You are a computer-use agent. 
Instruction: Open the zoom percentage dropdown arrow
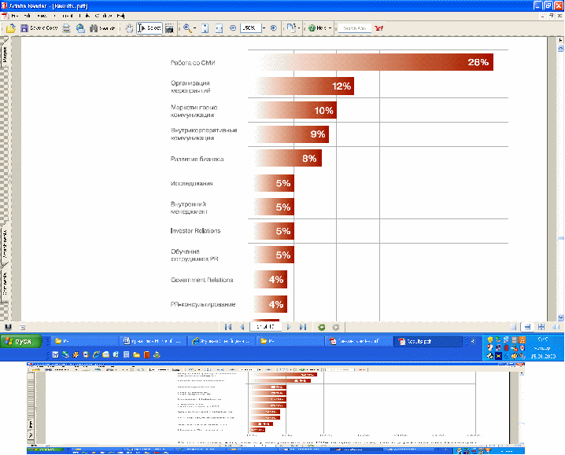tap(264, 28)
